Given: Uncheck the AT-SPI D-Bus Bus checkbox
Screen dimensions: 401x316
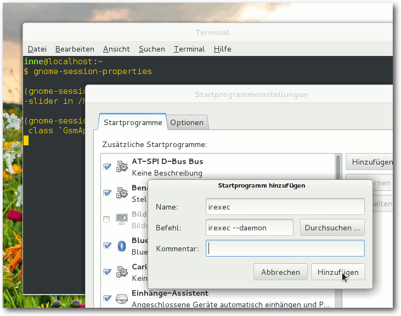Looking at the screenshot, I should tap(107, 167).
